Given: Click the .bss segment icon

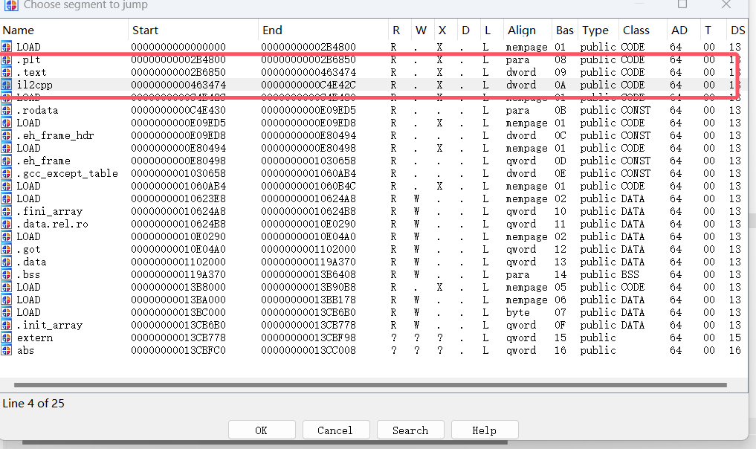Looking at the screenshot, I should click(x=6, y=274).
